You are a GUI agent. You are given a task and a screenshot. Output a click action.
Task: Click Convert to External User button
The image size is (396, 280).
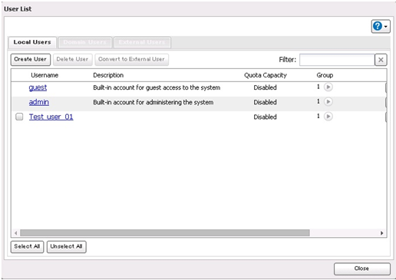131,59
